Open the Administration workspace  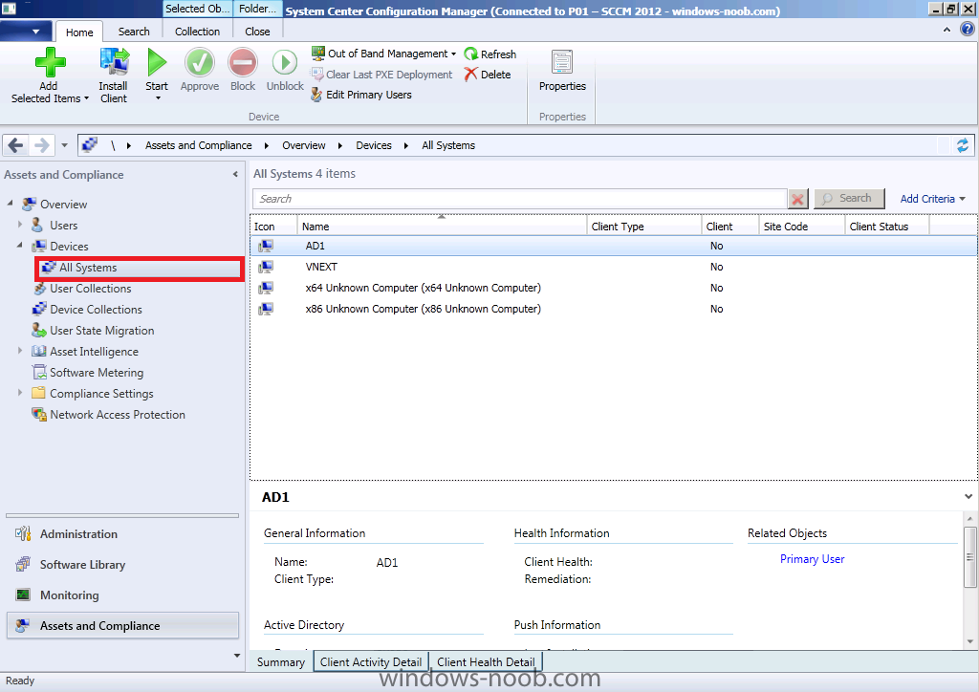click(122, 534)
